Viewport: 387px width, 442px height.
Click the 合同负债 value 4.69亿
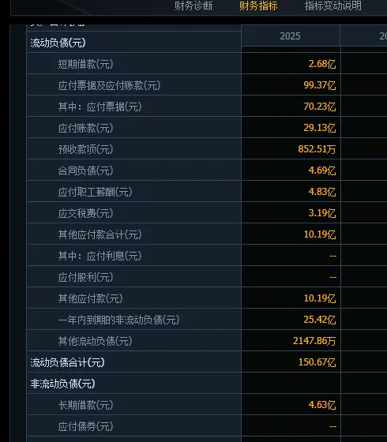click(322, 170)
